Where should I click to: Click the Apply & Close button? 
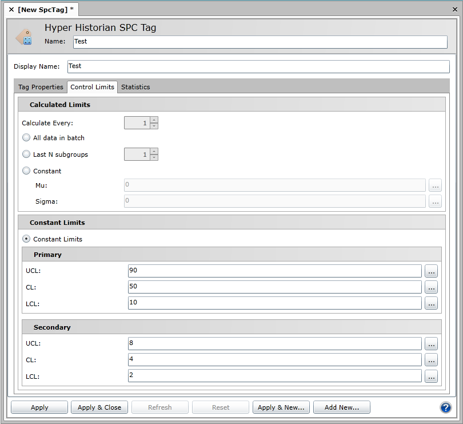99,407
